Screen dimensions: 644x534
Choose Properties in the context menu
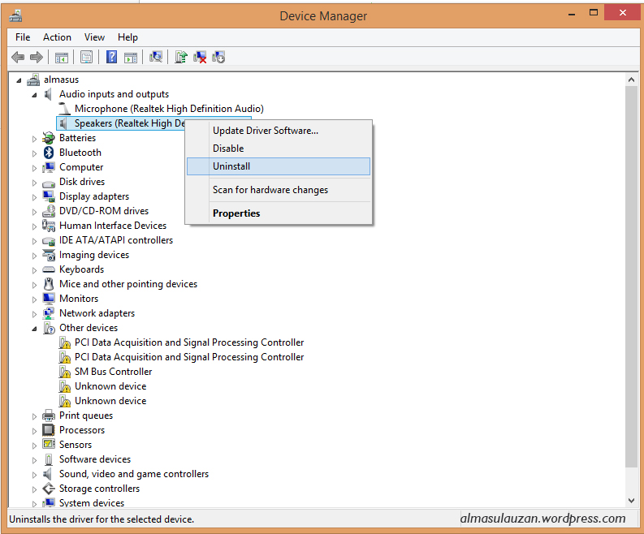pos(279,213)
